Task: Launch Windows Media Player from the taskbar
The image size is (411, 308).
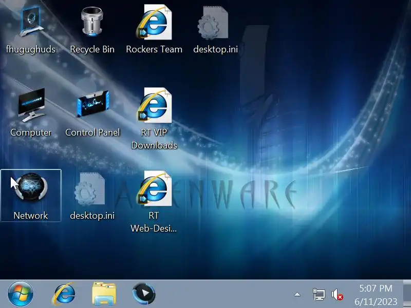Action: point(144,294)
